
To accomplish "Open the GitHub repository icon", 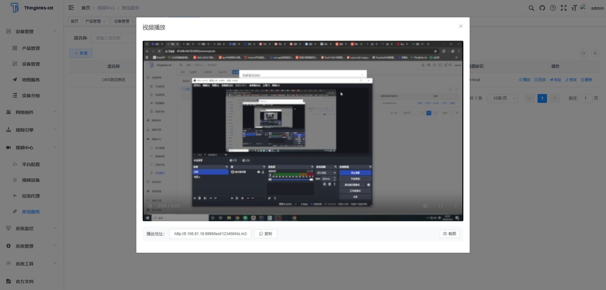I will 542,8.
